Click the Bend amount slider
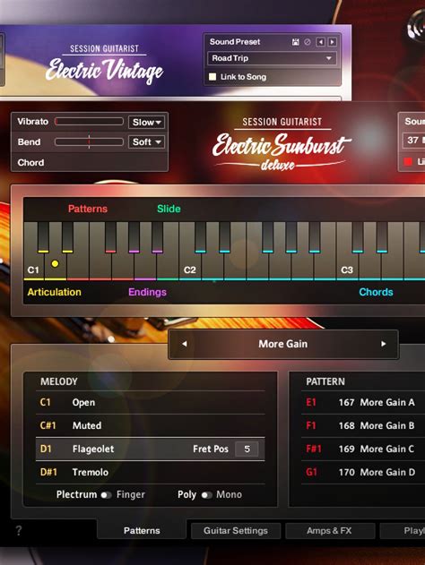425x565 pixels. coord(89,142)
